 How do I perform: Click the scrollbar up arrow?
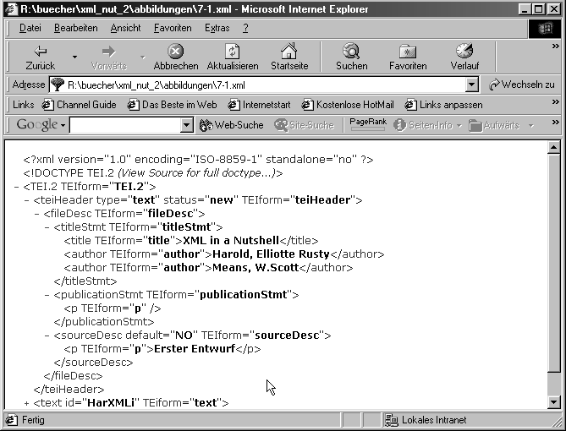click(553, 147)
